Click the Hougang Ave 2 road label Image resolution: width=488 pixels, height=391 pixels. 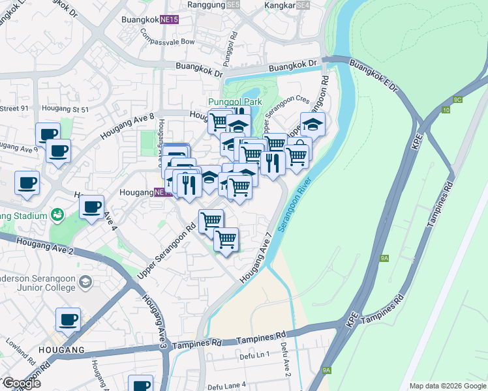point(44,246)
